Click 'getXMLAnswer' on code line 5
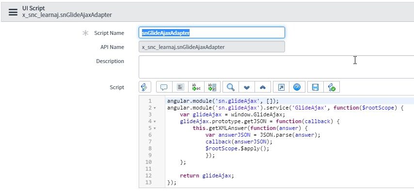 click(x=227, y=128)
